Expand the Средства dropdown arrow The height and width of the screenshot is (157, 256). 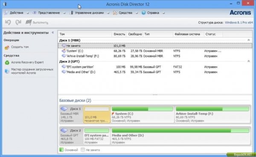[x=137, y=13]
